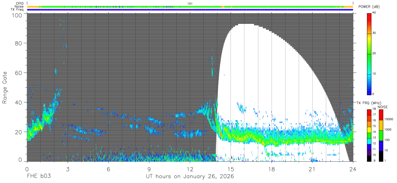The height and width of the screenshot is (183, 397).
Task: Select the 21 tick on UT hours axis
Action: (x=312, y=169)
